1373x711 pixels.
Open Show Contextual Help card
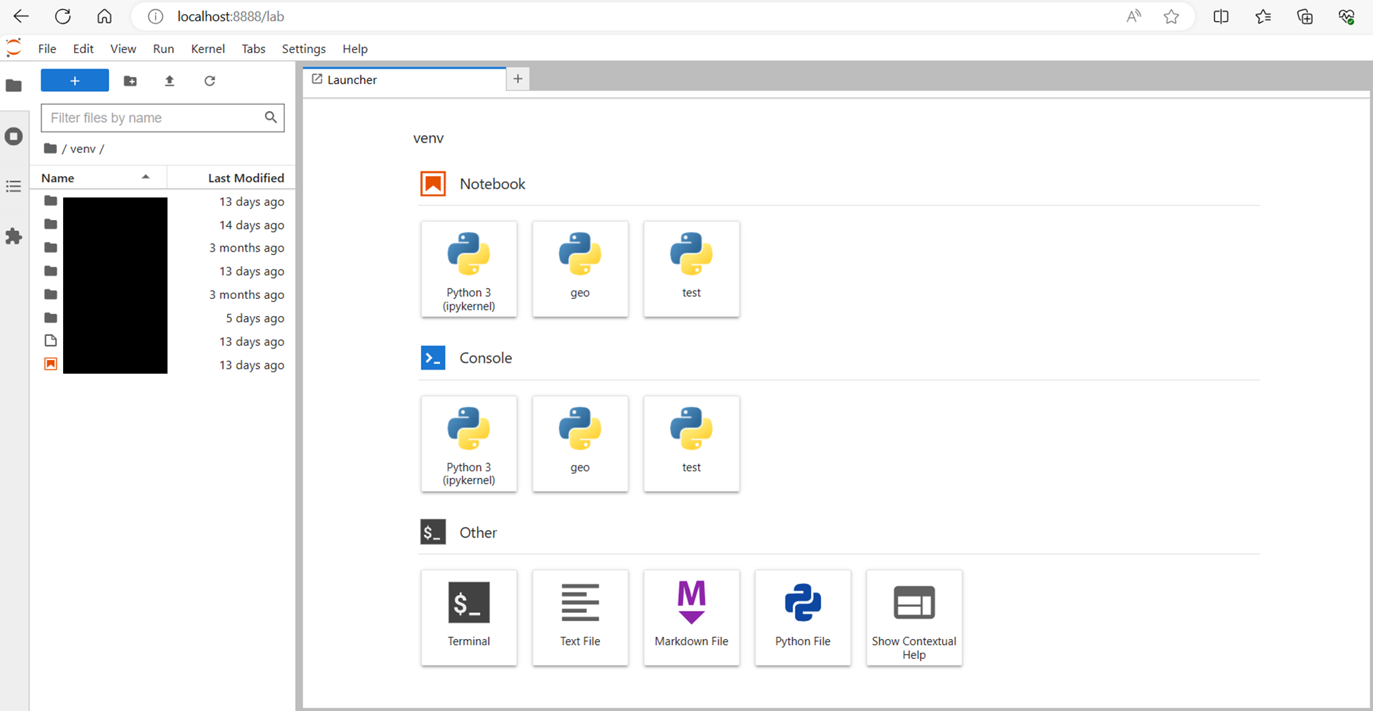pos(914,616)
